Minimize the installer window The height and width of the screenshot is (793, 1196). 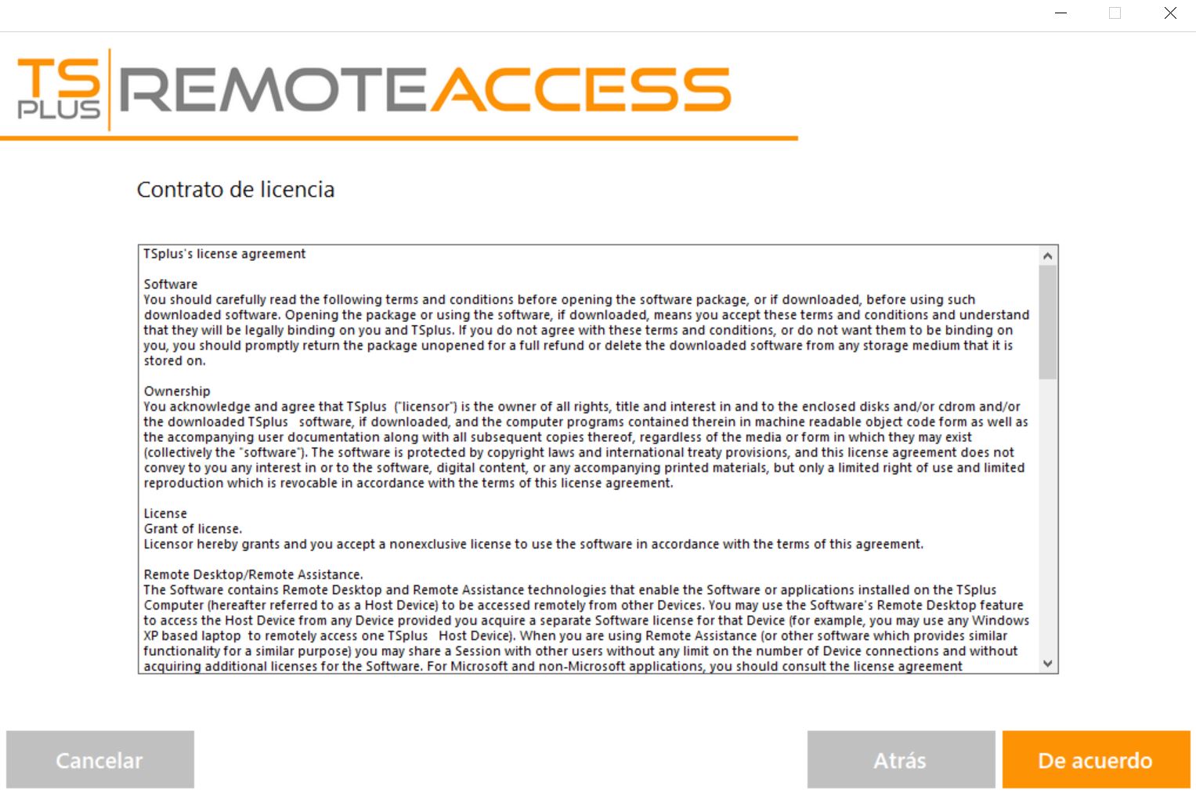point(1061,13)
